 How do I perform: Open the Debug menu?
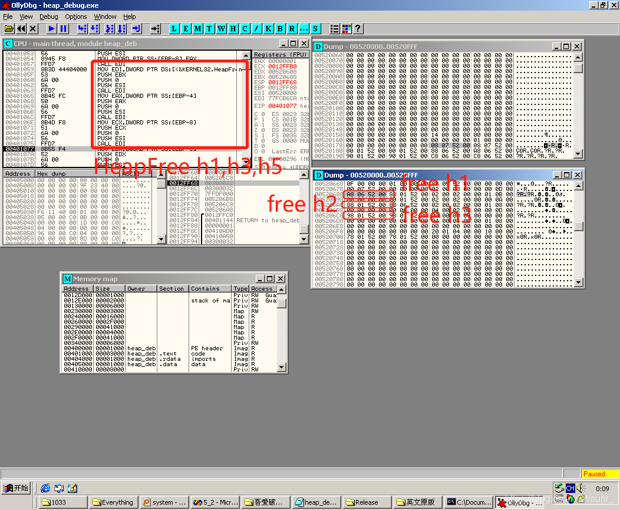49,17
